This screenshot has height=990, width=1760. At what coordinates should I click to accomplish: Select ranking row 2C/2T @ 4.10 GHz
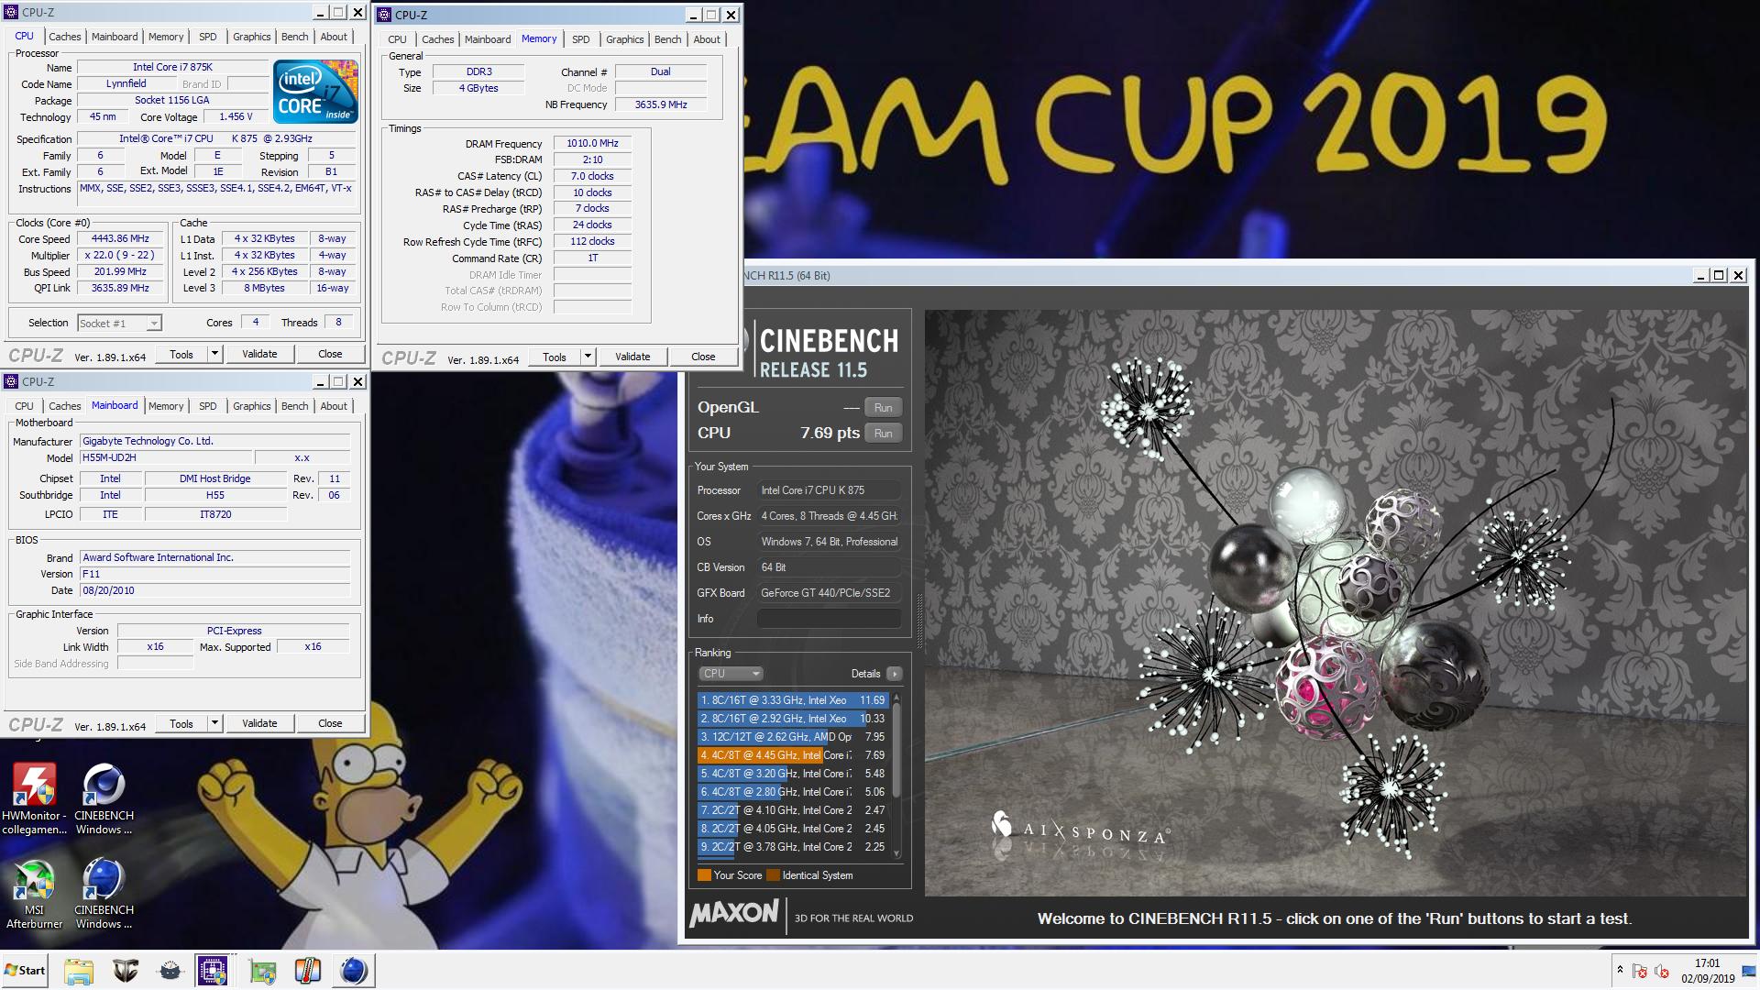792,810
